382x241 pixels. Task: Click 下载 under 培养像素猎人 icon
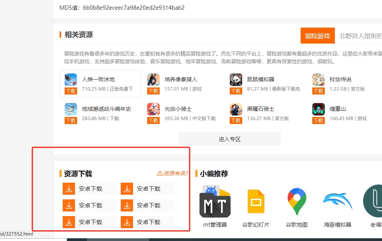(x=153, y=91)
